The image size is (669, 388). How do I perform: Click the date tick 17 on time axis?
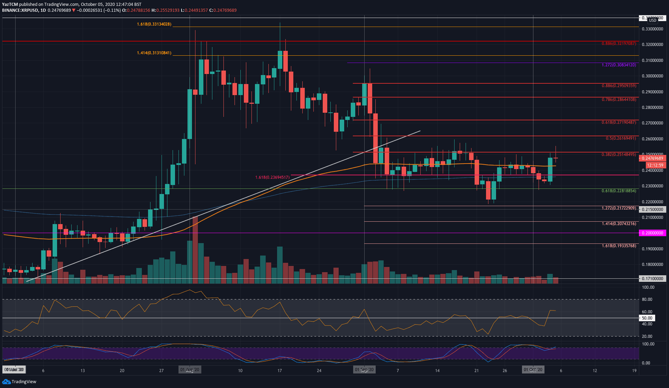coord(279,370)
